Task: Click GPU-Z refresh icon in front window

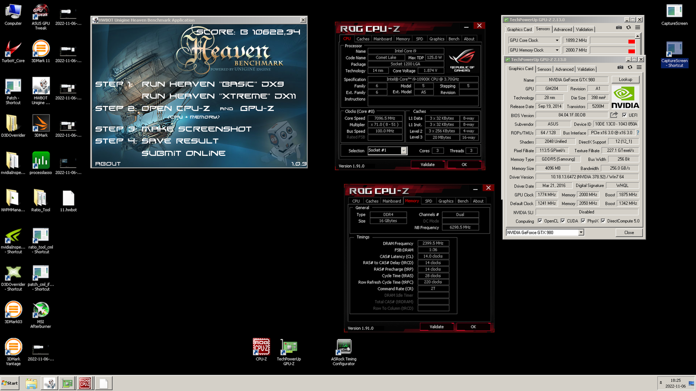Action: coord(630,67)
